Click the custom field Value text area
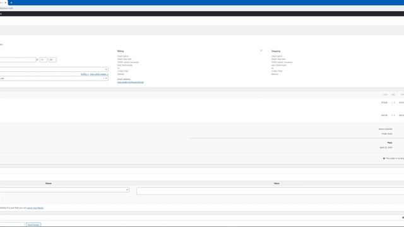The image size is (404, 227). click(270, 191)
